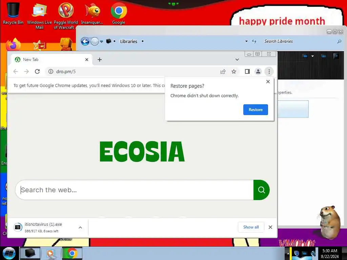Click the network icon in system tray
Screen dimensions: 347x260
coord(305,253)
